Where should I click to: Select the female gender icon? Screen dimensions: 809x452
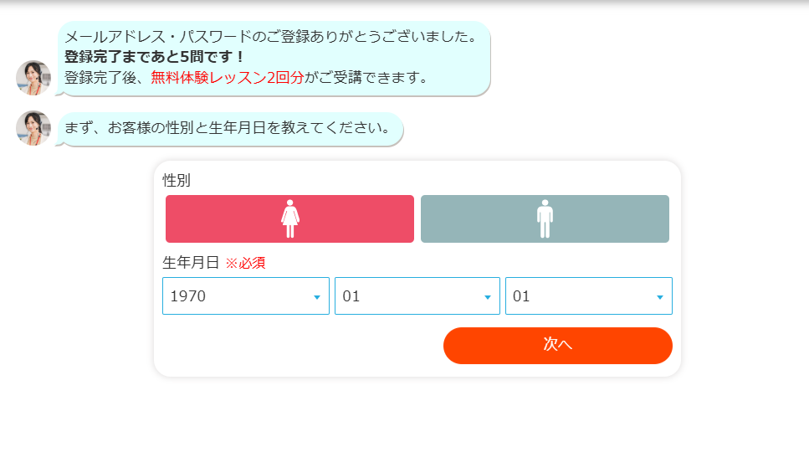(290, 218)
